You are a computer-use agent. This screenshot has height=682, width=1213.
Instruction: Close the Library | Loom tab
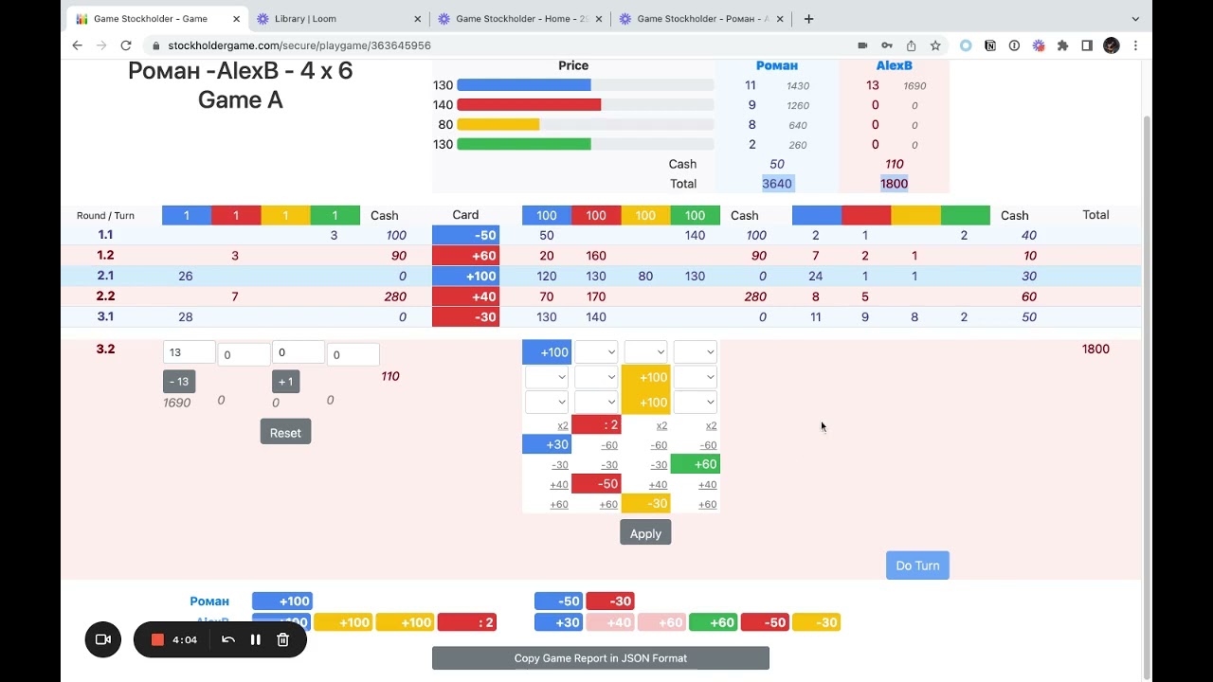tap(418, 19)
